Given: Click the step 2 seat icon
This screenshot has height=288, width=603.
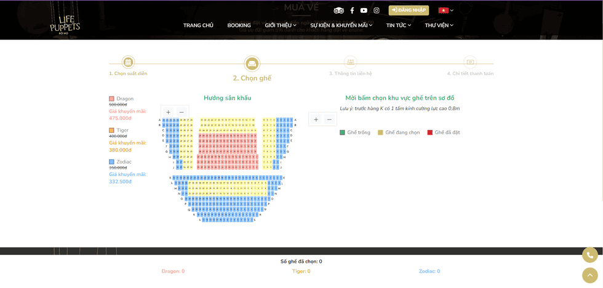Looking at the screenshot, I should tap(252, 63).
